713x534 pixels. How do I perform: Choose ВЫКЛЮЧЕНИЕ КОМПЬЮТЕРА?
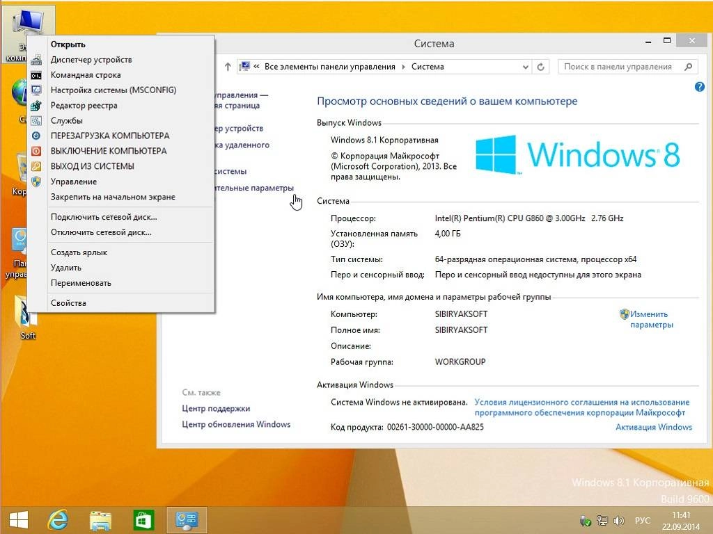pos(108,151)
